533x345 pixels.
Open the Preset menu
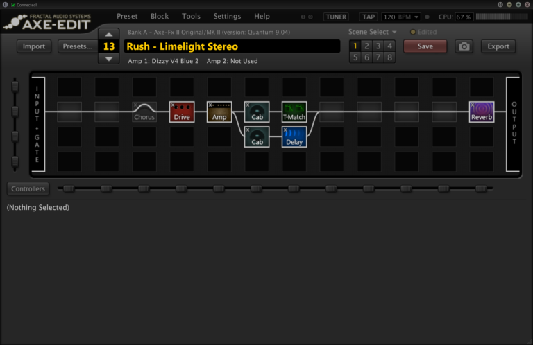point(127,17)
